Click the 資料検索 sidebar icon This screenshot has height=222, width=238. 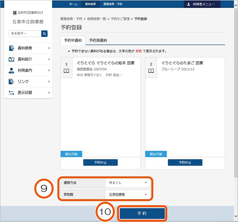click(11, 48)
